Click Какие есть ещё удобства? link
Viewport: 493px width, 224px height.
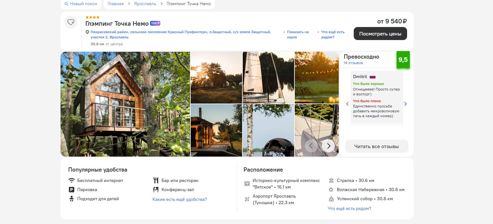pyautogui.click(x=180, y=199)
